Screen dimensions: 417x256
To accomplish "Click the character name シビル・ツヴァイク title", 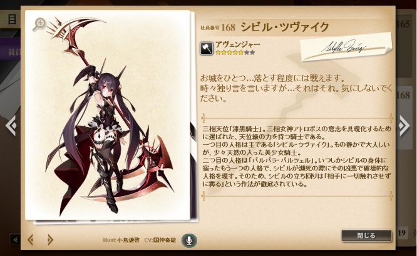I will pos(285,27).
